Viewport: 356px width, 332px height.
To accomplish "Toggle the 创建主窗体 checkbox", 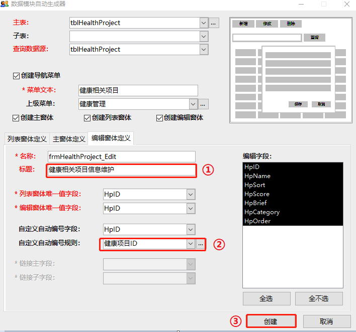I will 16,118.
